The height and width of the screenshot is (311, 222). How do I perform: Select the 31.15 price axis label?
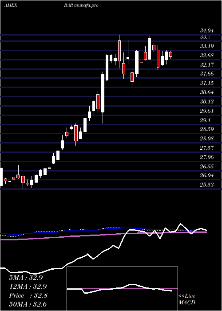206,83
